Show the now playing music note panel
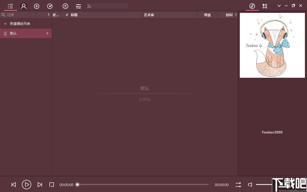This screenshot has height=192, width=307. [252, 6]
